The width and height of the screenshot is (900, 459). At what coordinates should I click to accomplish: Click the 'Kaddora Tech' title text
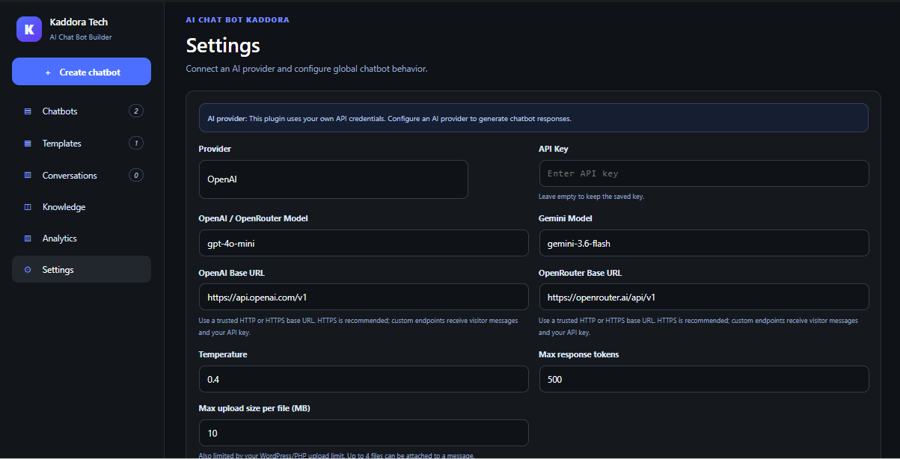tap(79, 22)
